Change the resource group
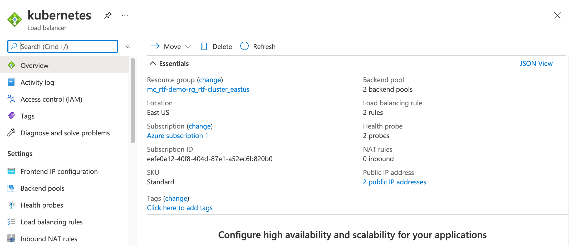Screen dimensions: 569x246 point(210,80)
